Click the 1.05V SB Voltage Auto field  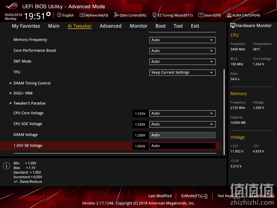tap(183, 146)
